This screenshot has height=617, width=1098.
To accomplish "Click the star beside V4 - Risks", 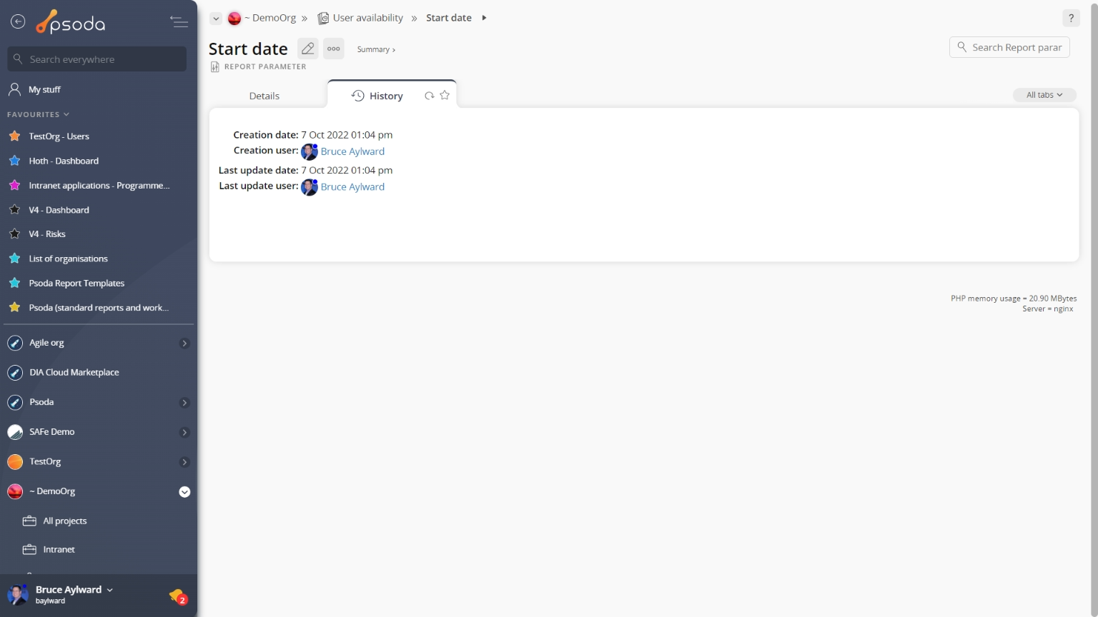I will (14, 234).
